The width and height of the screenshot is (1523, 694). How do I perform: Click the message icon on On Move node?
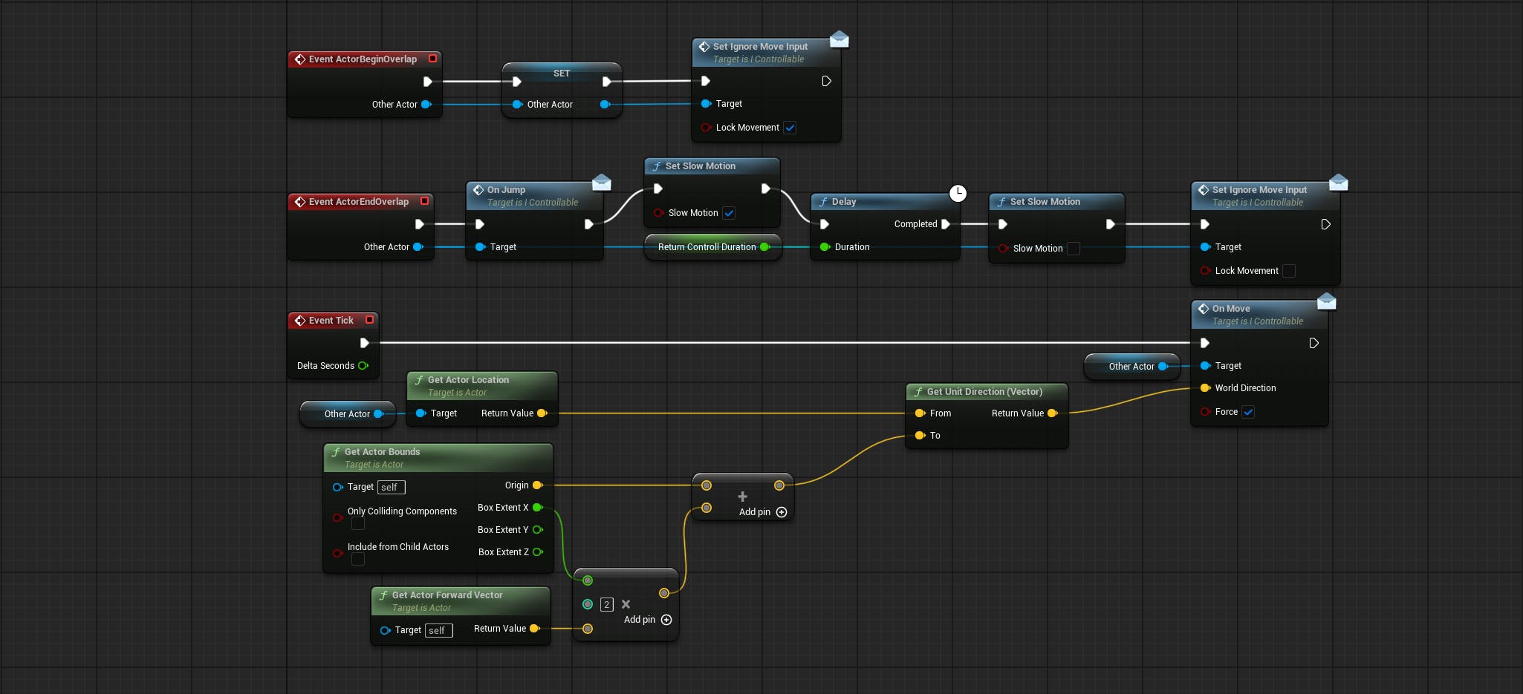pos(1326,301)
